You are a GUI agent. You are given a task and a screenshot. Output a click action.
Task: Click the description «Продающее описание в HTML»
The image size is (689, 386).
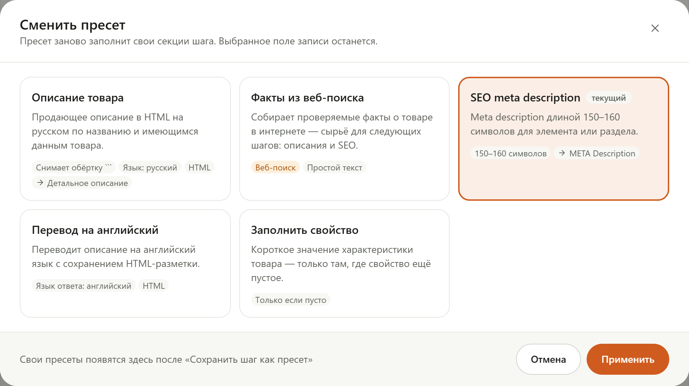(115, 131)
